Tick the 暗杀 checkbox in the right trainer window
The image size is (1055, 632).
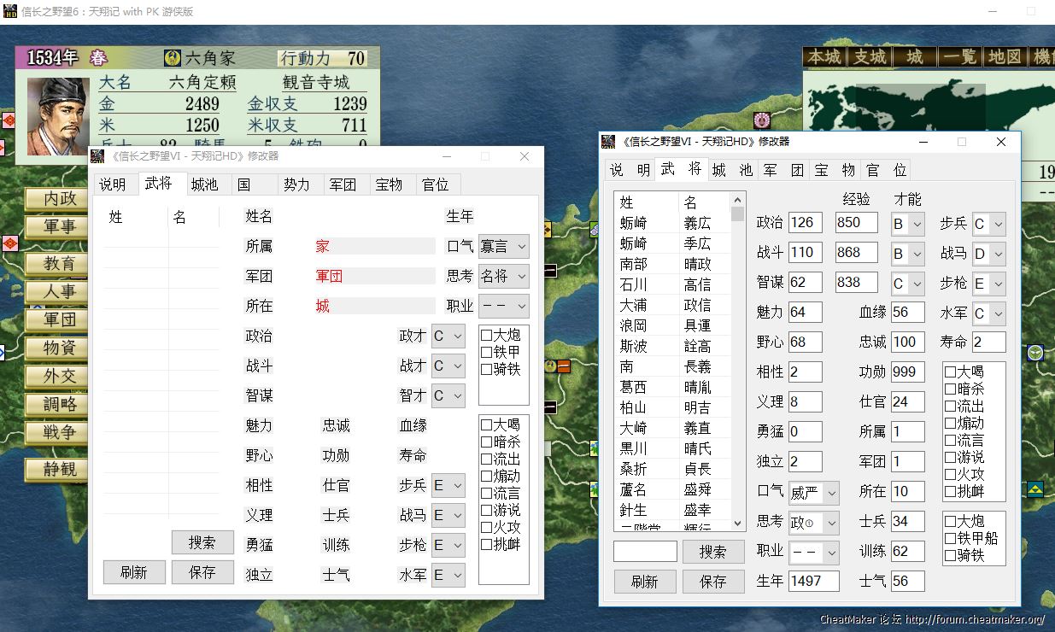pyautogui.click(x=951, y=389)
